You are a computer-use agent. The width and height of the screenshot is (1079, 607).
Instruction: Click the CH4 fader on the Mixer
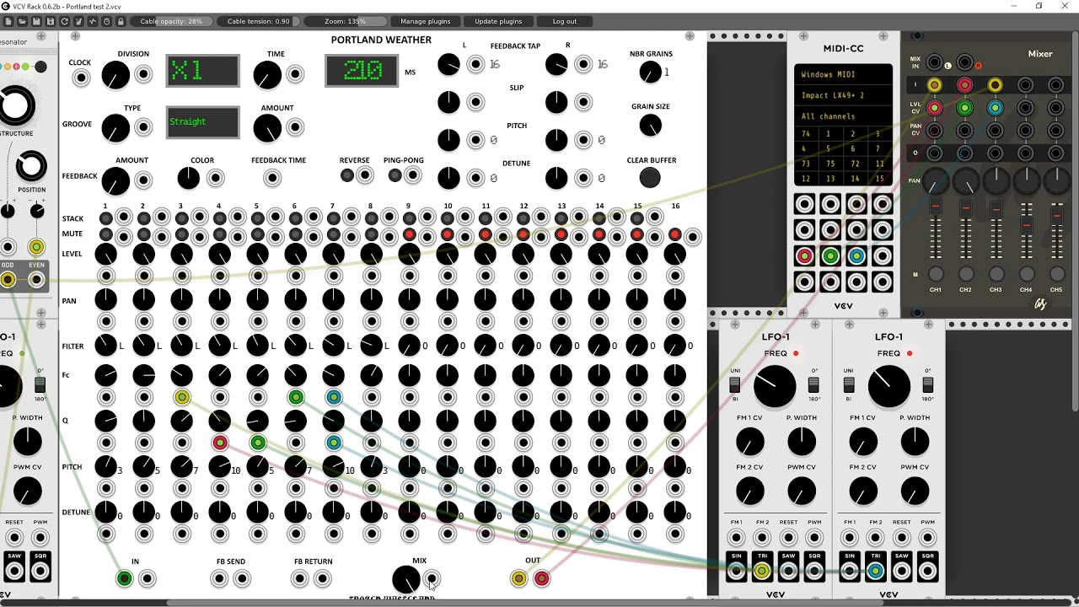click(x=1026, y=226)
